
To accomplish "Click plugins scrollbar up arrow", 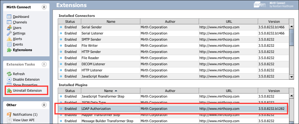I will pos(292,96).
